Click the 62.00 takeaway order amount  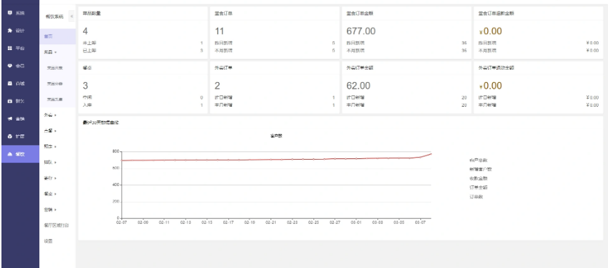point(359,86)
